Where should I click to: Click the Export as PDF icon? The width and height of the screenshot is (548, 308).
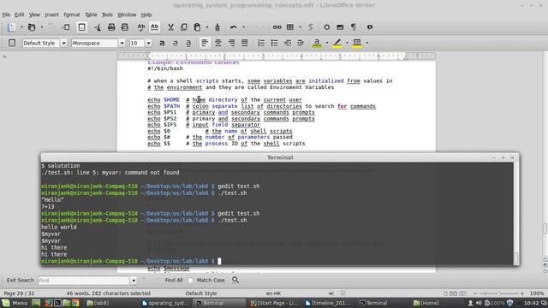point(98,27)
